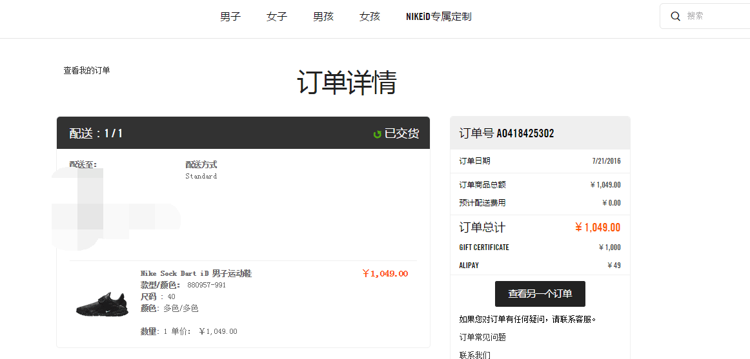The height and width of the screenshot is (359, 750).
Task: Click the 数量: 1 单价 line
Action: pyautogui.click(x=188, y=331)
